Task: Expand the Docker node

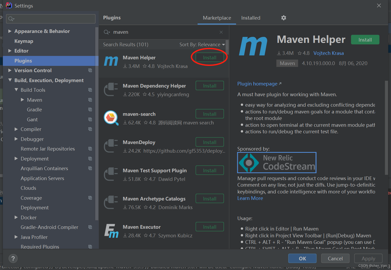Action: tap(16, 217)
